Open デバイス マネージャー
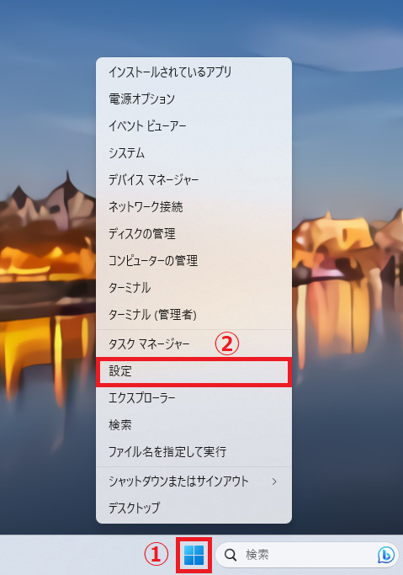Viewport: 403px width, 575px height. (x=194, y=179)
